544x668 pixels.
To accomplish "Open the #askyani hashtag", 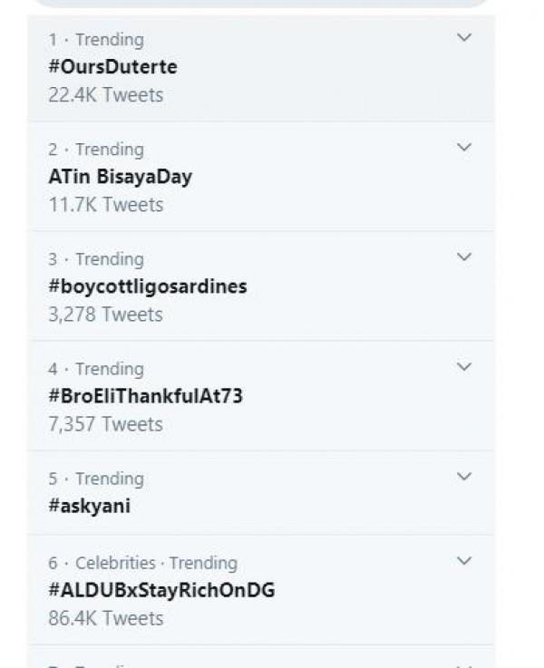I will click(89, 506).
